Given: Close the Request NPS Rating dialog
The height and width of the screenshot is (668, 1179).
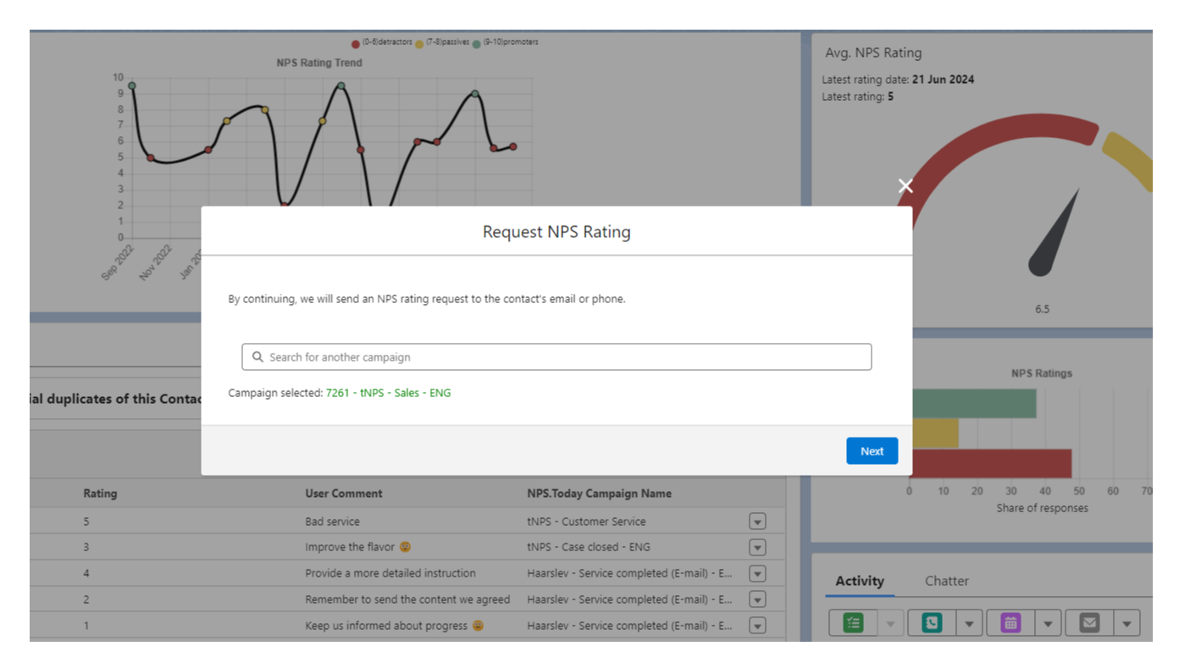Looking at the screenshot, I should tap(905, 186).
